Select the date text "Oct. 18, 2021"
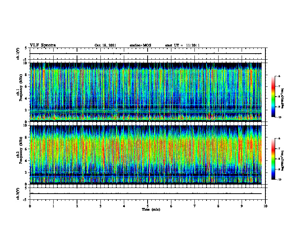Viewport: 299px width, 231px height. click(x=105, y=45)
